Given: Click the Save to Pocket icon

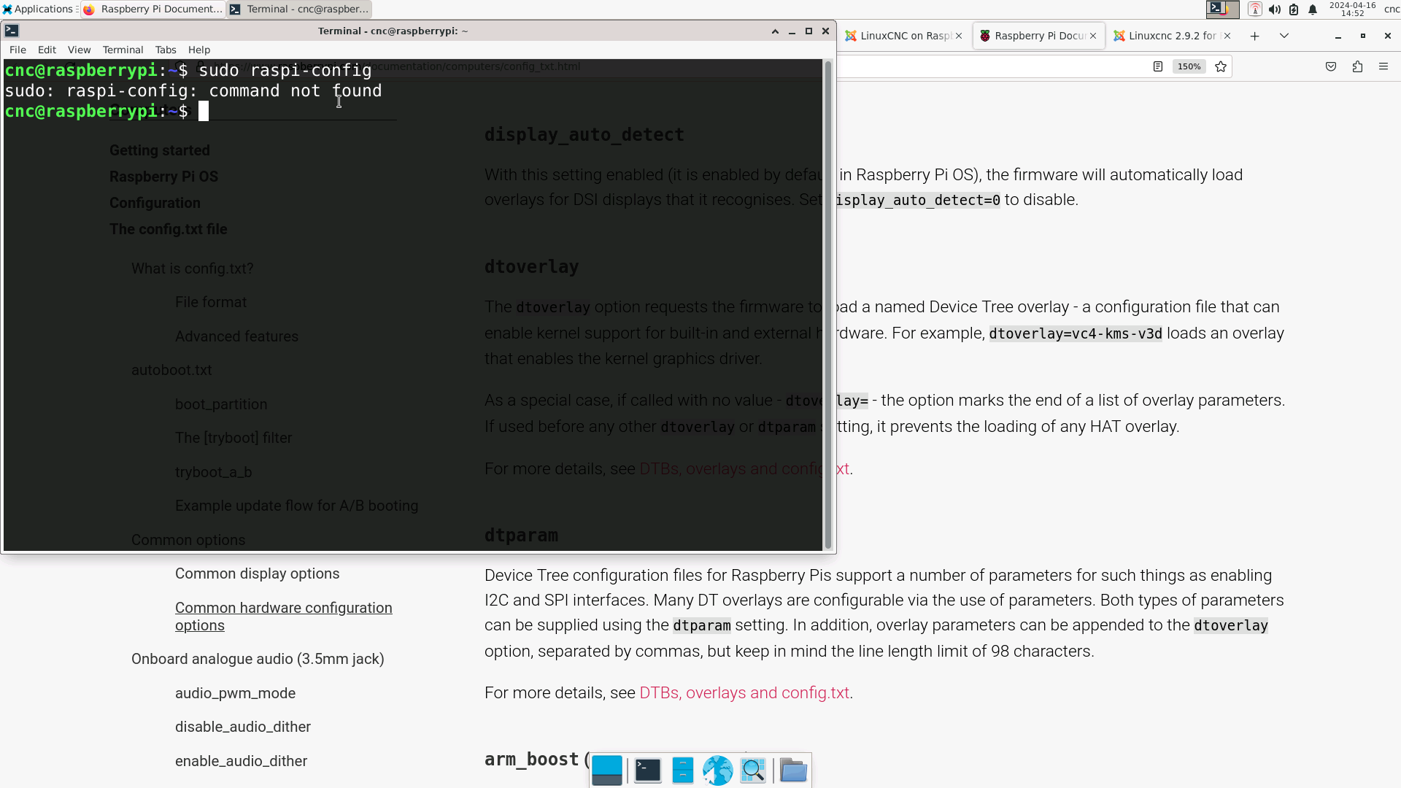Looking at the screenshot, I should (1331, 66).
